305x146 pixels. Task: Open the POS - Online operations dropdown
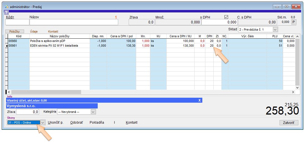pyautogui.click(x=43, y=123)
